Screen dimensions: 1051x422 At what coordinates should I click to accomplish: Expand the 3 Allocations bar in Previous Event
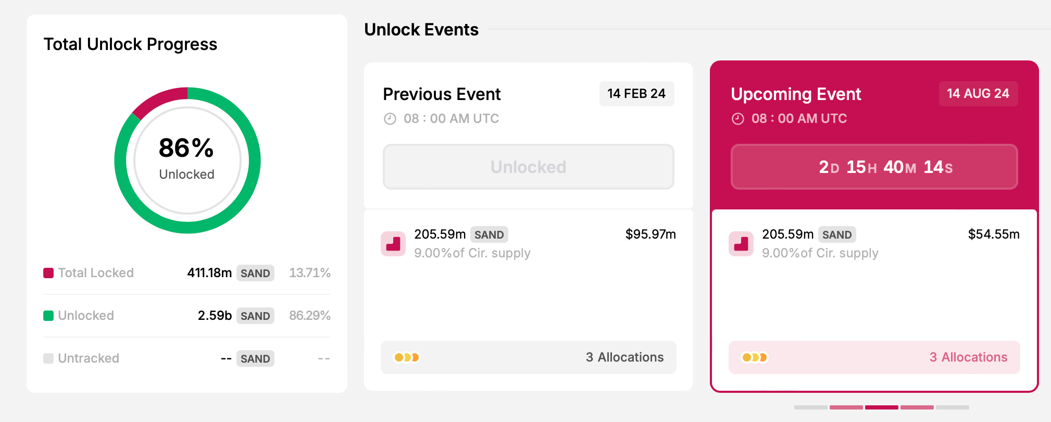click(x=528, y=357)
